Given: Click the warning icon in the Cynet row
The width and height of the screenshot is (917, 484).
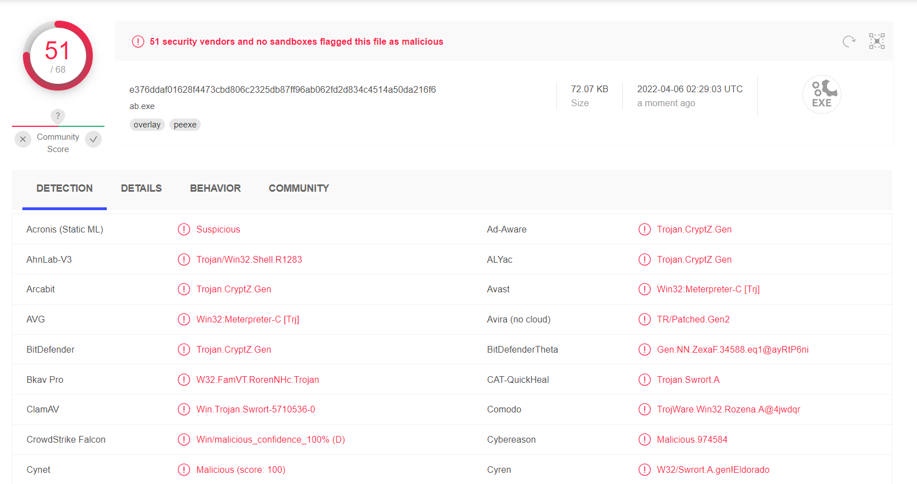Looking at the screenshot, I should [x=184, y=470].
